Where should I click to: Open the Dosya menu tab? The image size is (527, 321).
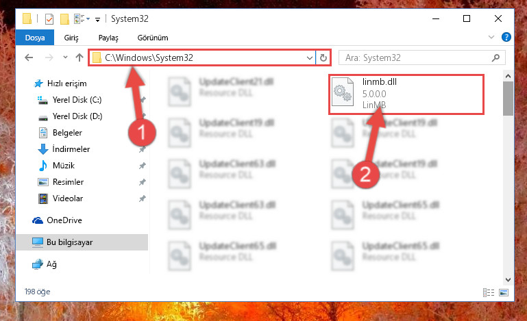[x=35, y=38]
